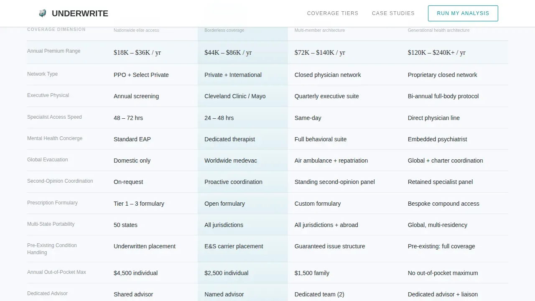
Task: Select the Specialist Access Speed row label
Action: click(54, 117)
